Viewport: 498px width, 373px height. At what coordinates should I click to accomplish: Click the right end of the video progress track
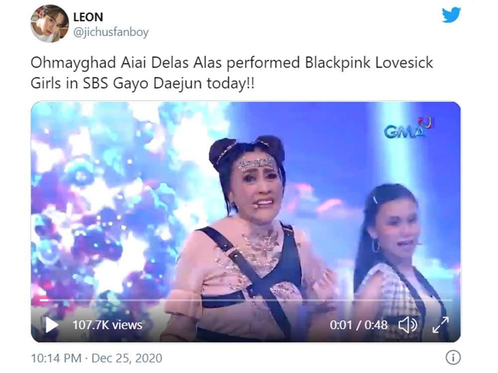click(x=451, y=299)
